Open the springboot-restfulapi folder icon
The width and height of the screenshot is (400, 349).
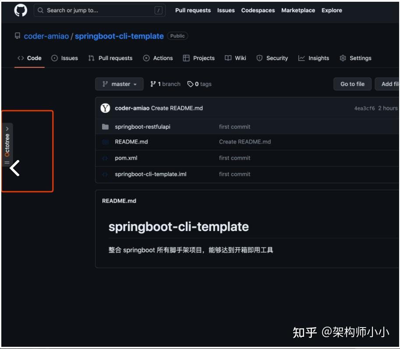105,127
